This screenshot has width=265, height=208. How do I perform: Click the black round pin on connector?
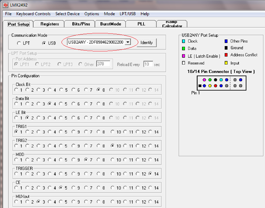(x=216, y=80)
